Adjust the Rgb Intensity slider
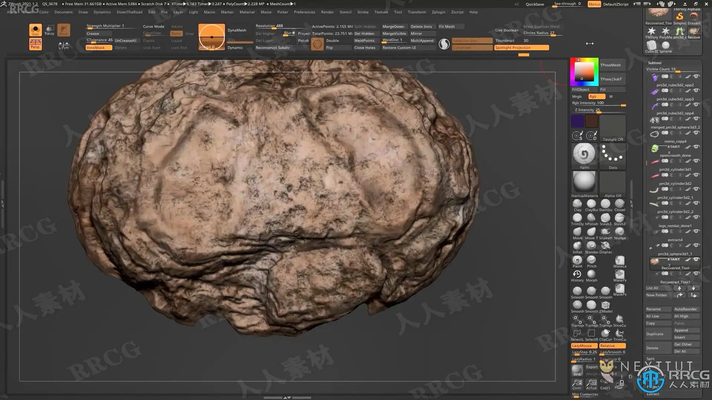This screenshot has width=712, height=400. pos(599,103)
